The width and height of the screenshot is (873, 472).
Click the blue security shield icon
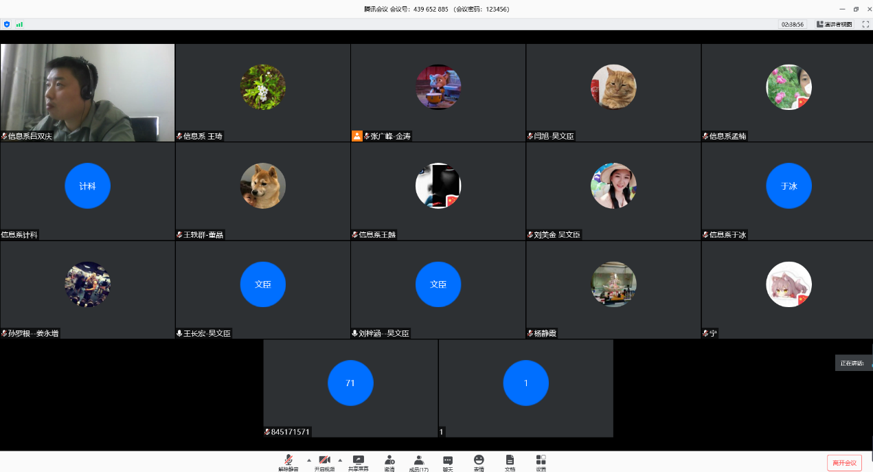click(x=7, y=24)
